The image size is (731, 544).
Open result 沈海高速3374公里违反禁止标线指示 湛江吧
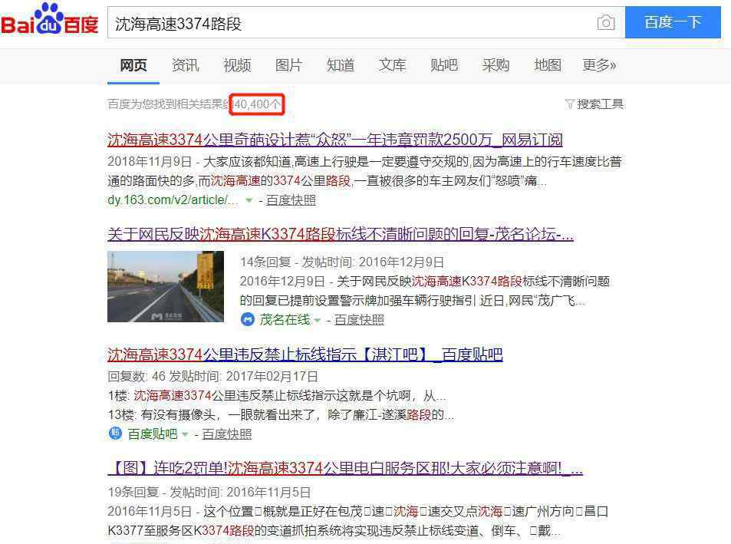click(305, 354)
